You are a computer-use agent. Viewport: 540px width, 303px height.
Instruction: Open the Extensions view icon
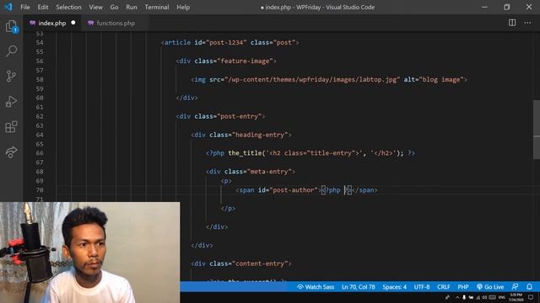pyautogui.click(x=11, y=127)
